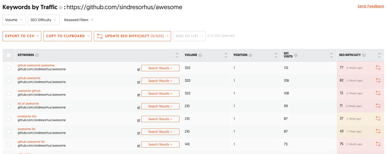Open the 'github awesome list' keyword link
The image size is (387, 154).
pos(31,142)
